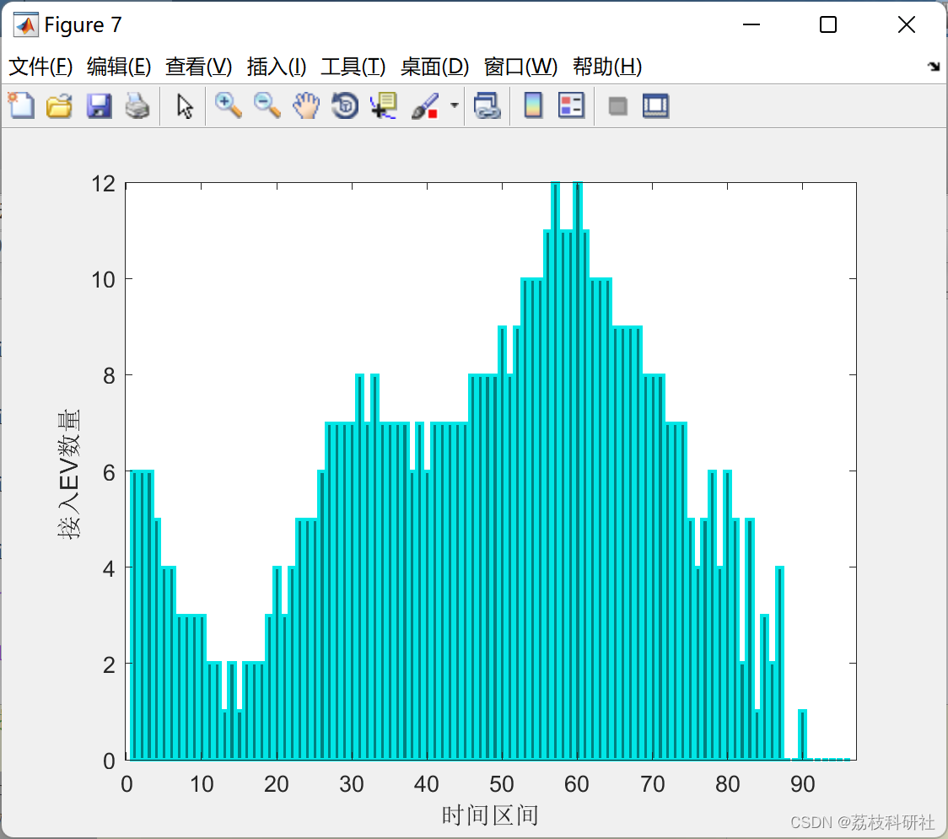Viewport: 948px width, 839px height.
Task: Insert a colorbar using the toolbar icon
Action: tap(533, 105)
